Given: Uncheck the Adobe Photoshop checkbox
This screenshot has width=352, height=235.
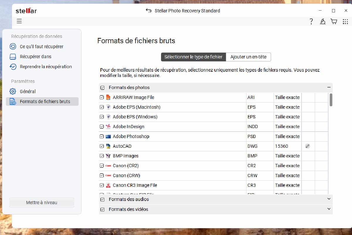Looking at the screenshot, I should click(102, 136).
